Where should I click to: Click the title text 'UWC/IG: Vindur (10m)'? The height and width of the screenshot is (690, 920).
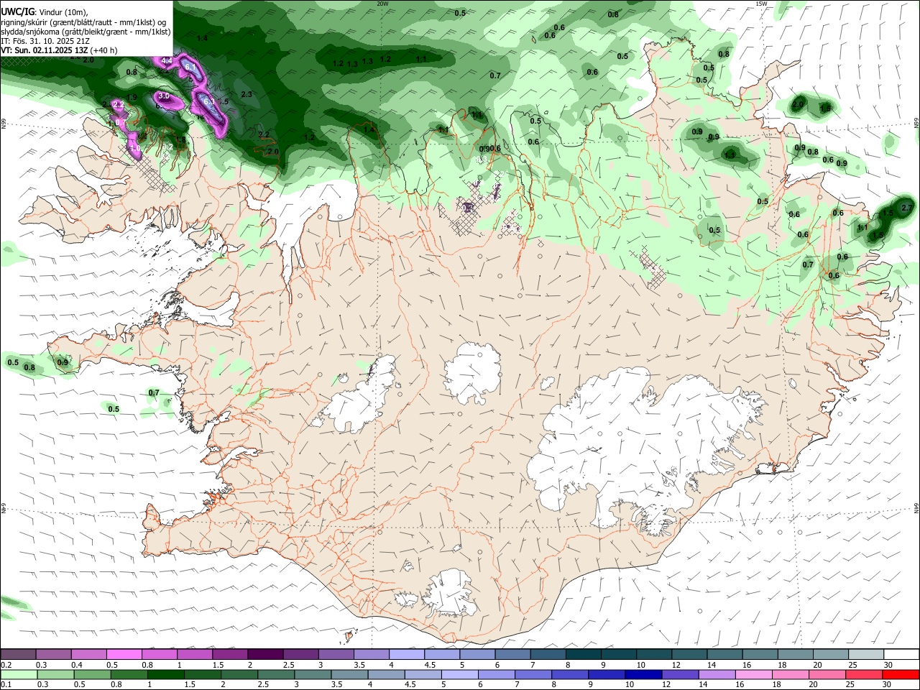pyautogui.click(x=45, y=12)
